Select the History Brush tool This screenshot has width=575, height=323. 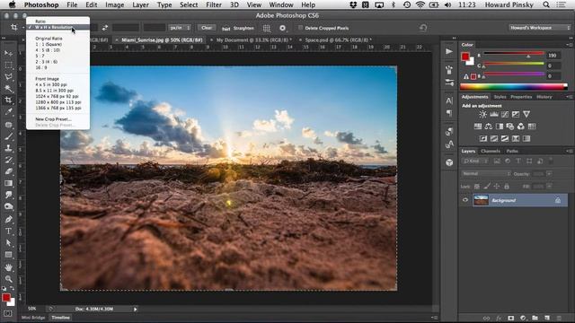8,160
